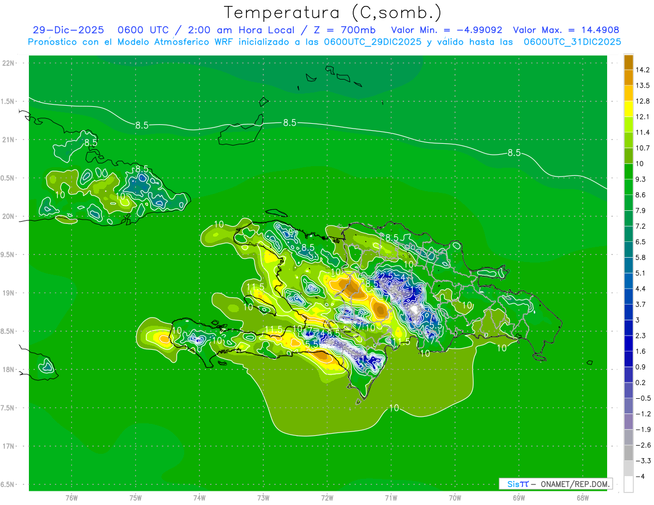The width and height of the screenshot is (654, 505).
Task: Click the purple colorbar swatch between -1.2 and -1.9
Action: coord(628,421)
